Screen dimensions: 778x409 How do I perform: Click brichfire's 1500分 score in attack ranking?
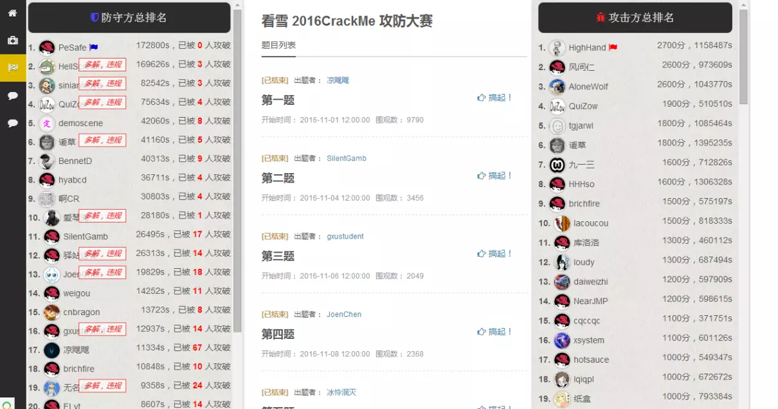(x=676, y=201)
